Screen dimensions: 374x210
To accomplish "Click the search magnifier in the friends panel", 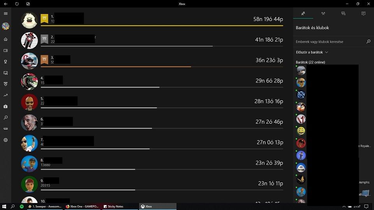I will pos(369,42).
